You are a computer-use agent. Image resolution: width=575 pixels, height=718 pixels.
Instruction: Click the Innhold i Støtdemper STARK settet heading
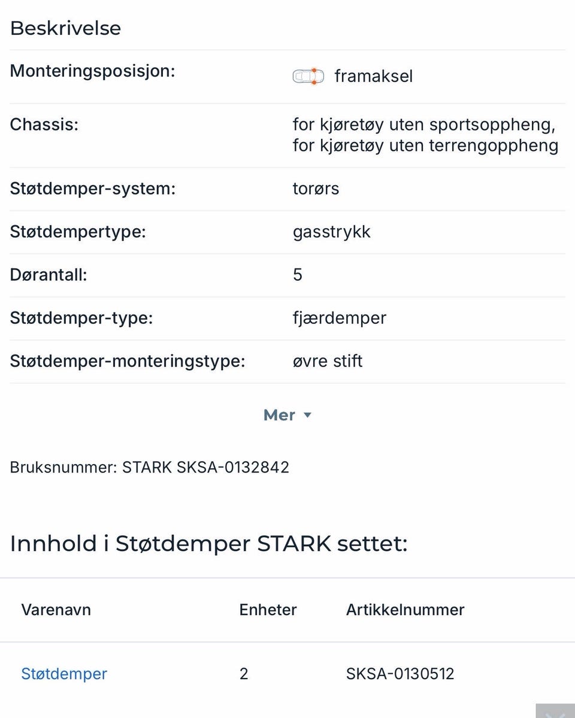click(208, 544)
